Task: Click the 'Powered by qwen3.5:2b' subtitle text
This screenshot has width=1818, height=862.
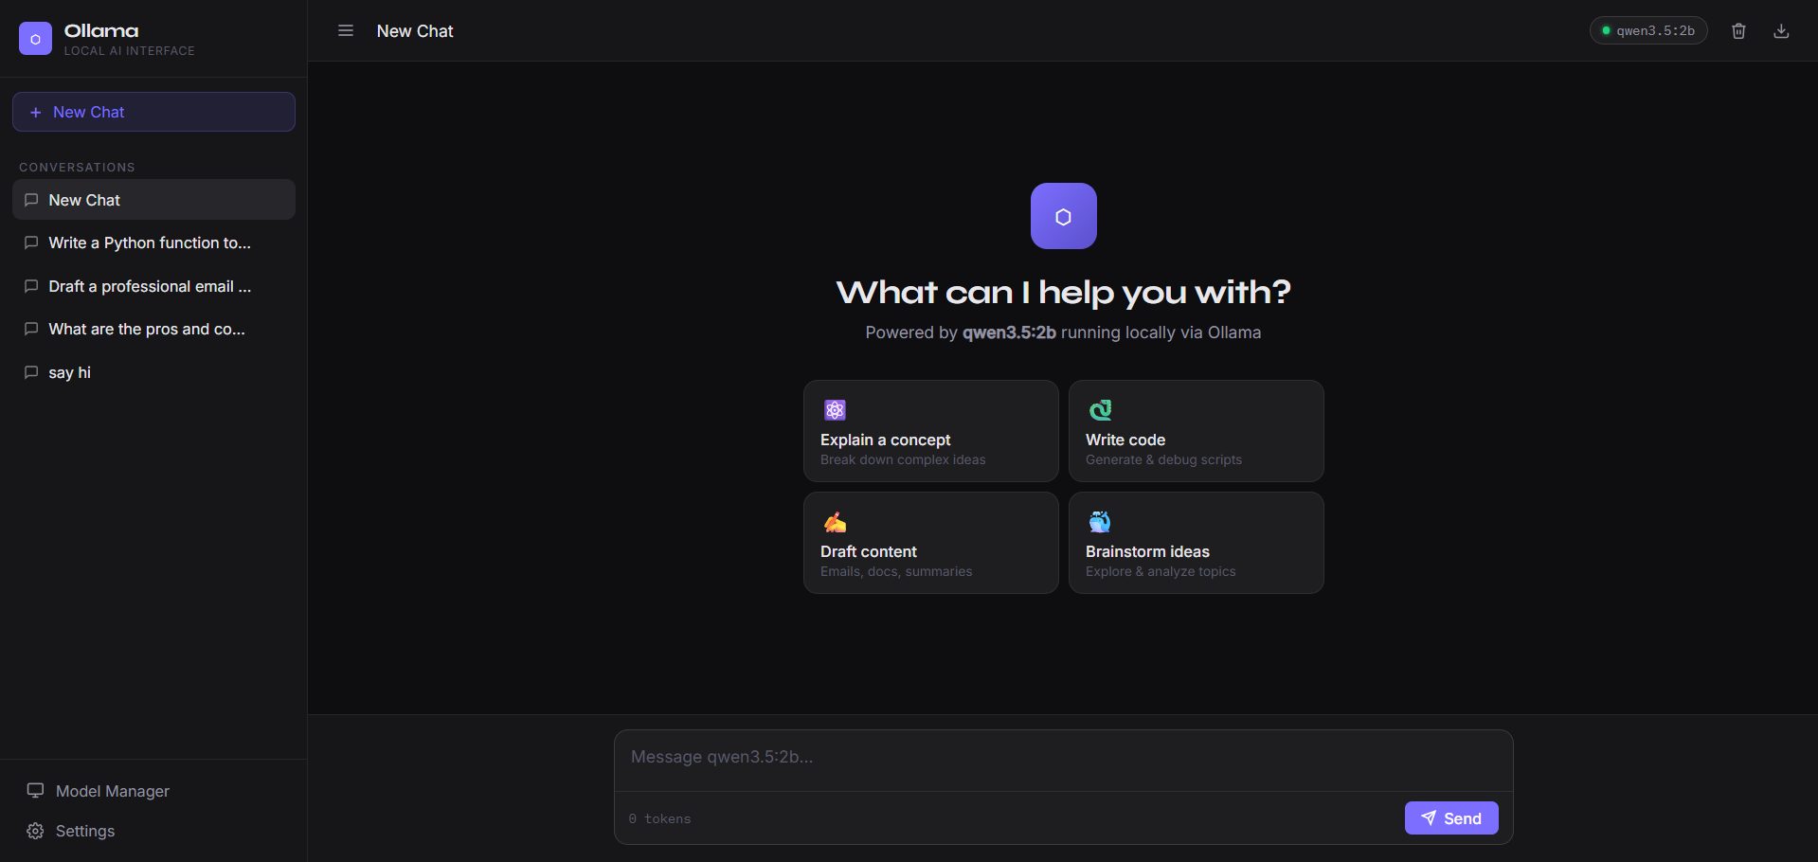Action: [x=1063, y=332]
